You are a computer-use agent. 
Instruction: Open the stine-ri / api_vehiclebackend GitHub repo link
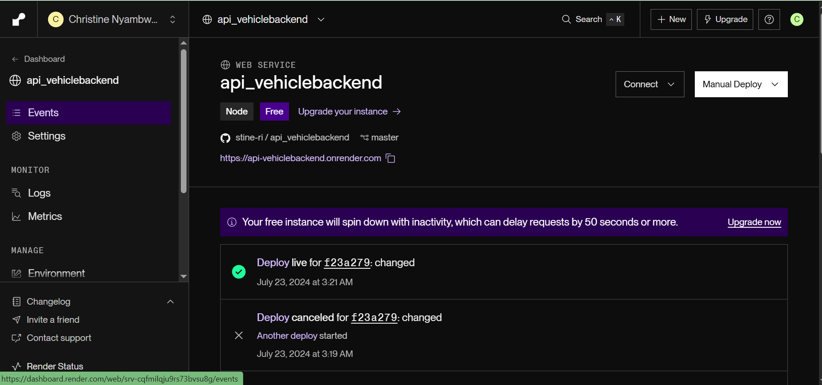292,137
